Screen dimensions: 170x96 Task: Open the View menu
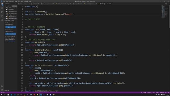point(16,1)
